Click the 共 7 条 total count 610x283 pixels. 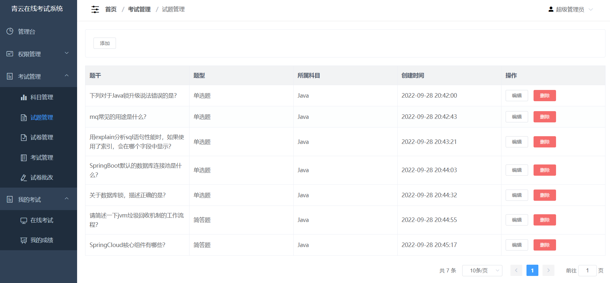(448, 270)
